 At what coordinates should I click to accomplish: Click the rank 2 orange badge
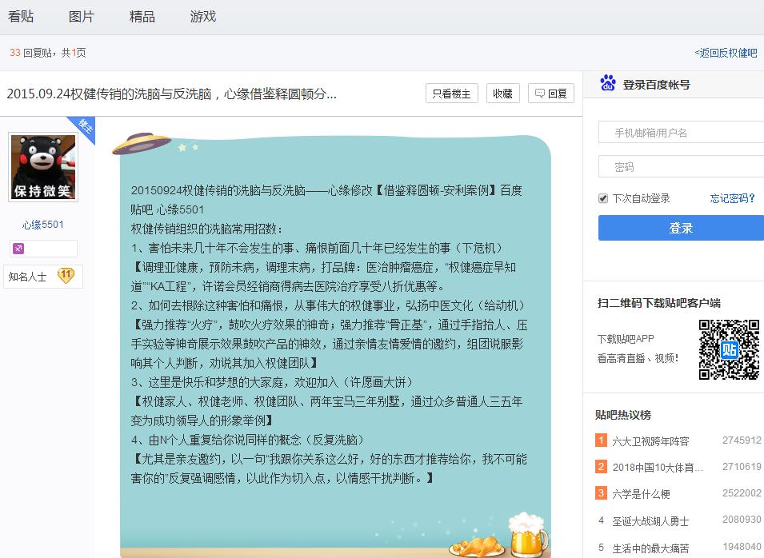point(601,467)
